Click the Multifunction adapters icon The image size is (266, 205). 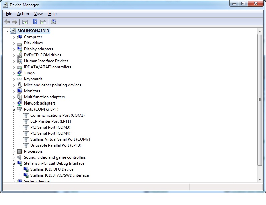(x=19, y=97)
